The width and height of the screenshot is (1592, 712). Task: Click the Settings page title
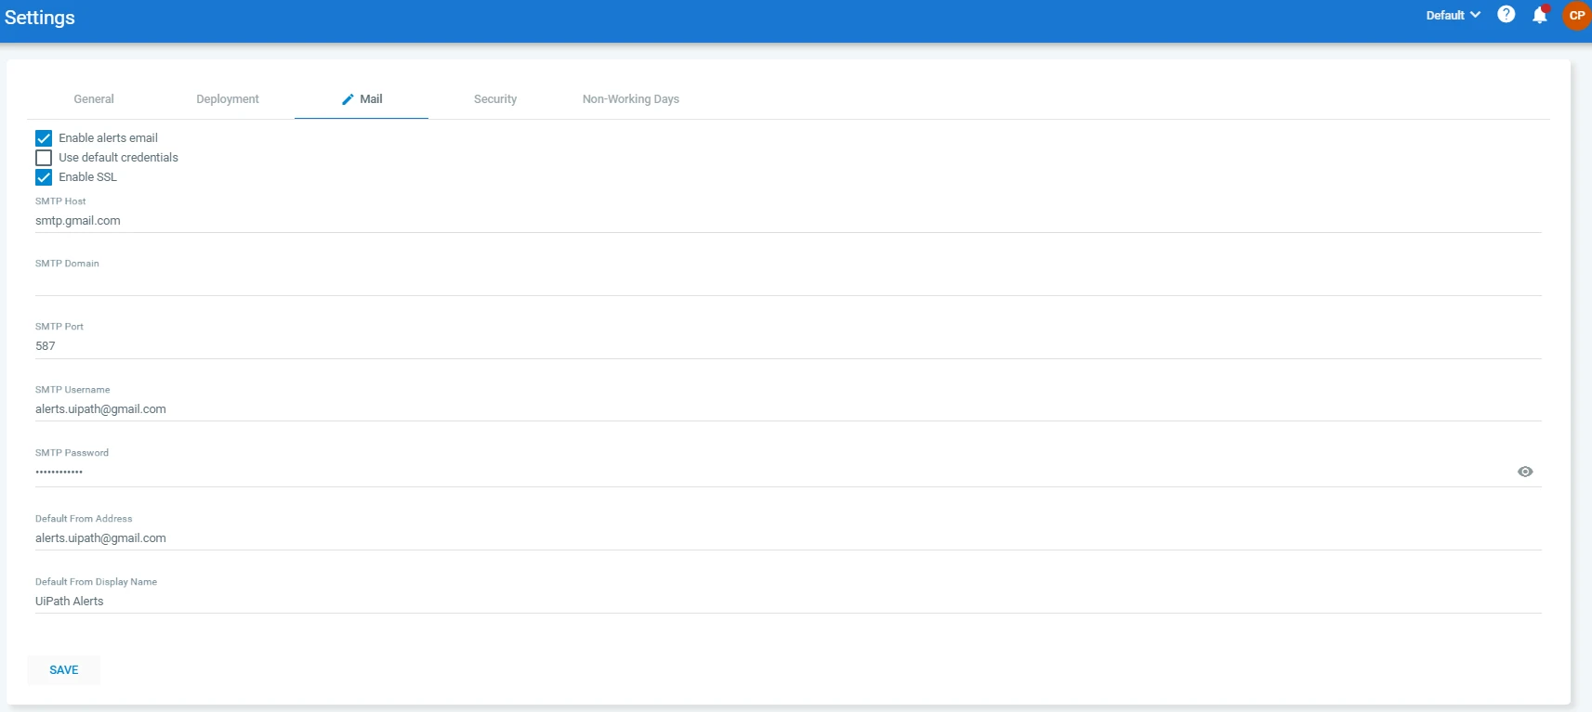point(40,18)
